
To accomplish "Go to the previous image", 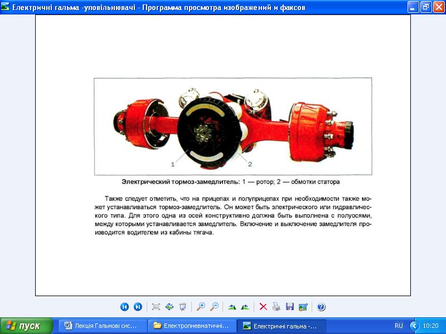I will click(124, 307).
